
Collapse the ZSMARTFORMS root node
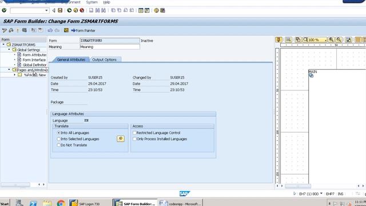[3, 45]
